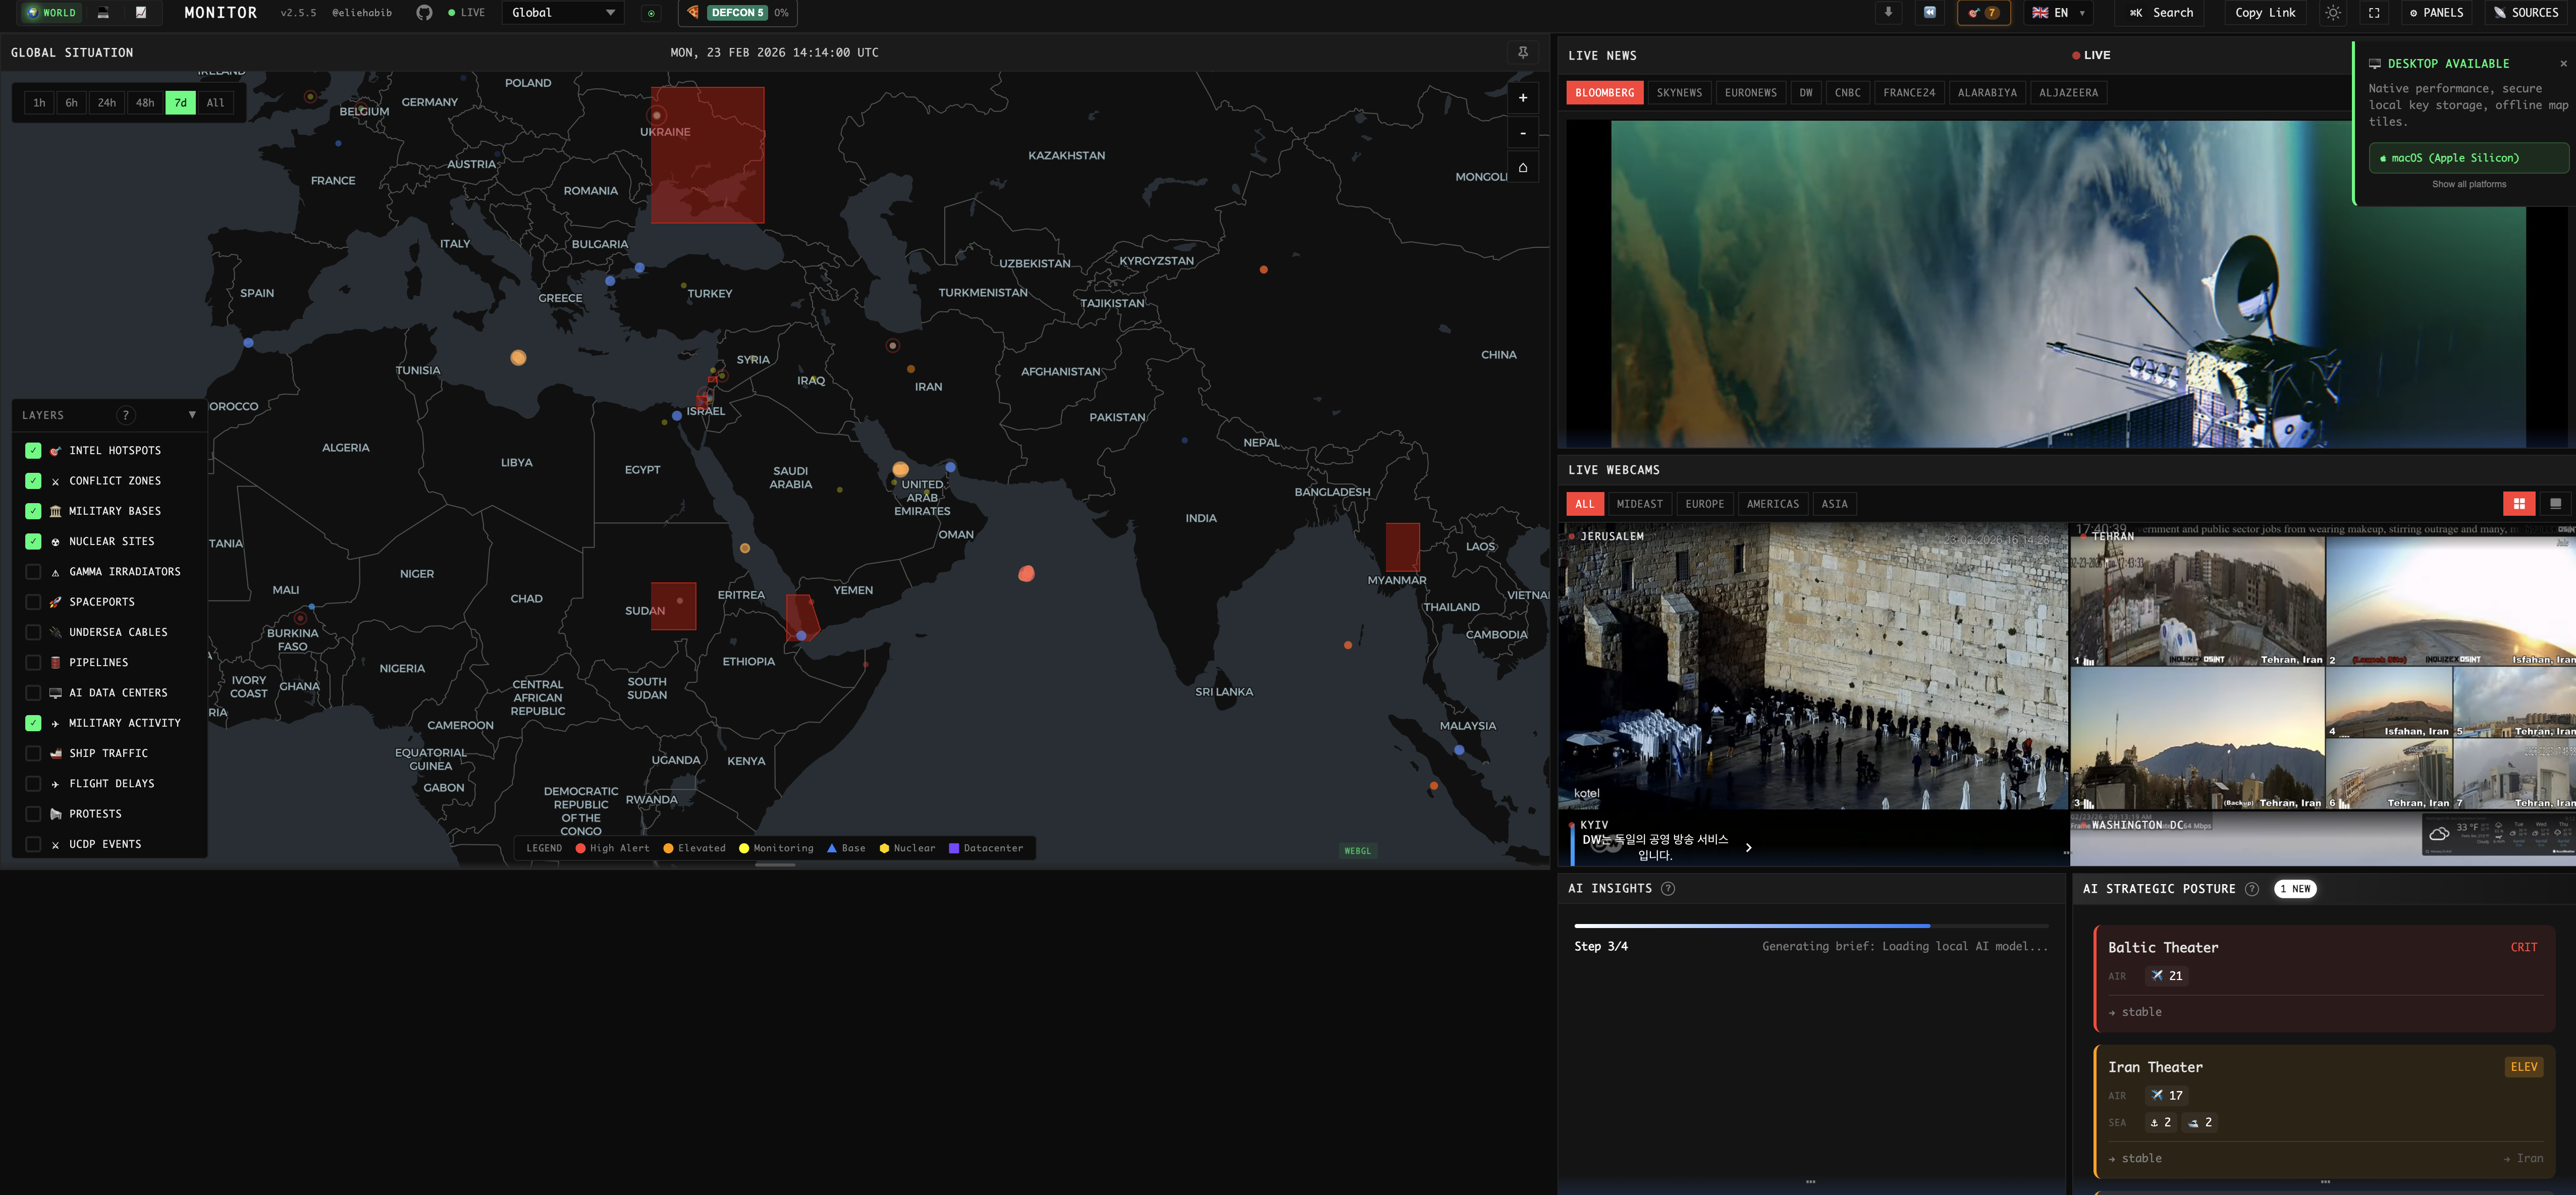Select the 24h time range

(107, 103)
